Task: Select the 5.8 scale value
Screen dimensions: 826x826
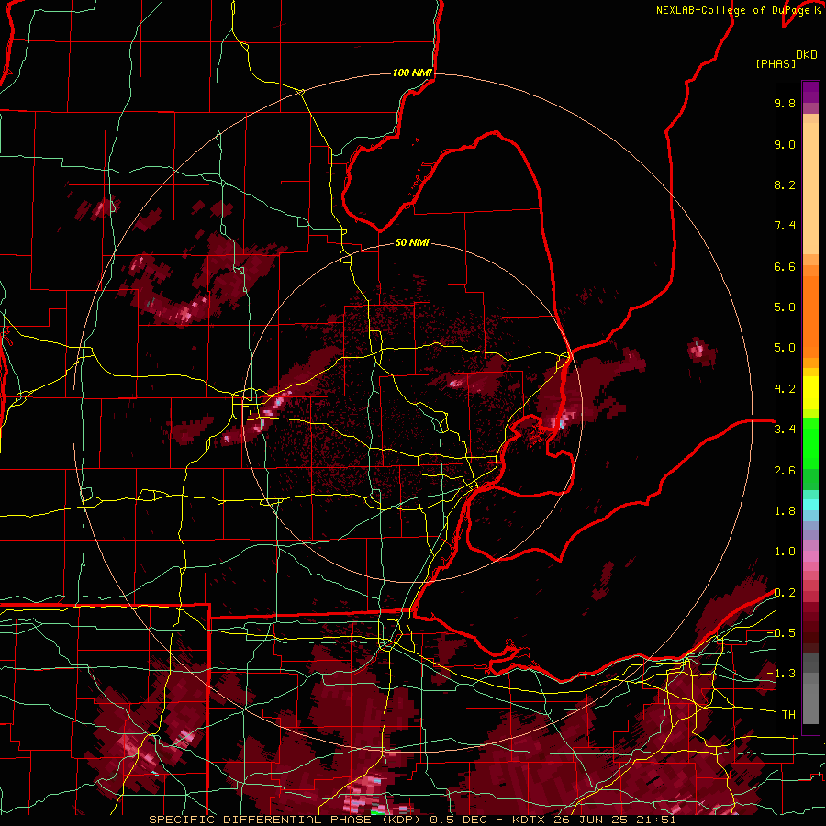Action: point(785,307)
